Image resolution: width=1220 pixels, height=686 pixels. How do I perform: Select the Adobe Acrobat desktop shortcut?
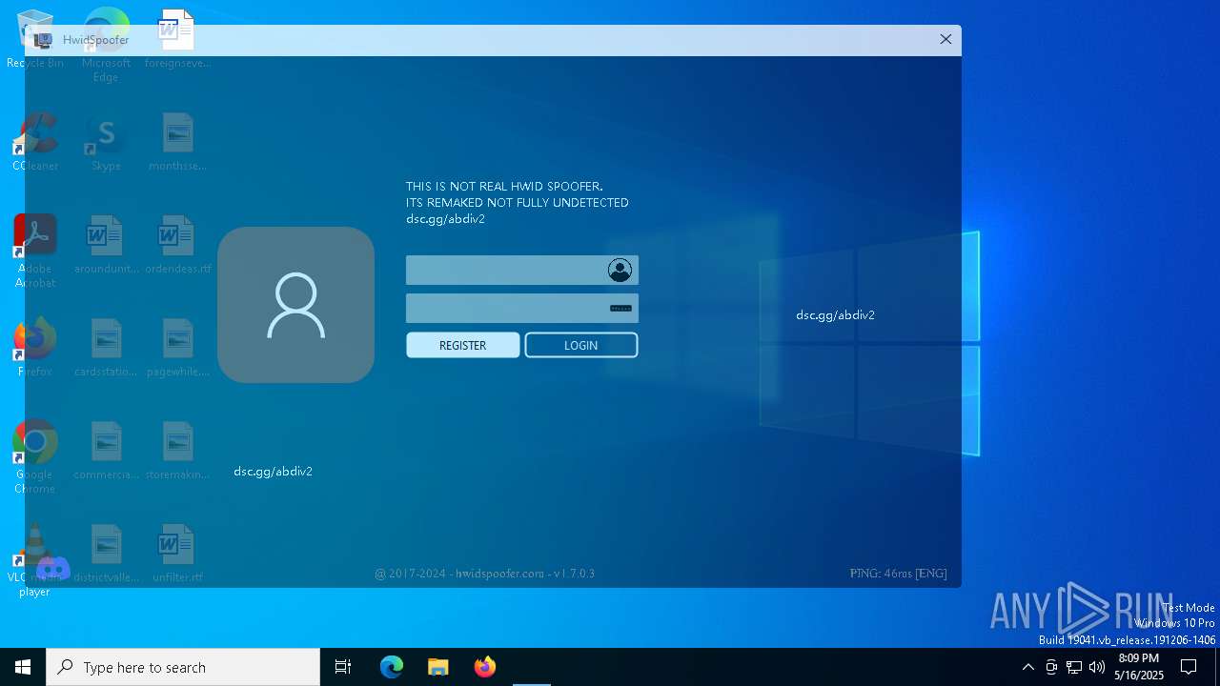click(35, 251)
